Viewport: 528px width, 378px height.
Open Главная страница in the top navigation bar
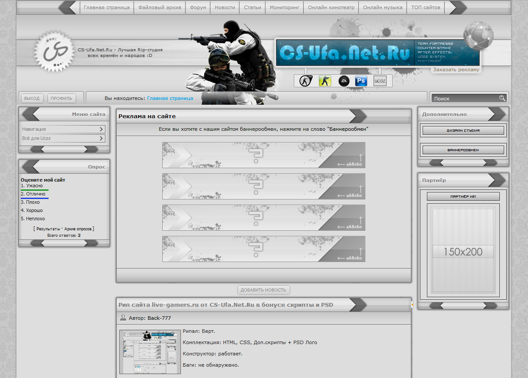107,7
